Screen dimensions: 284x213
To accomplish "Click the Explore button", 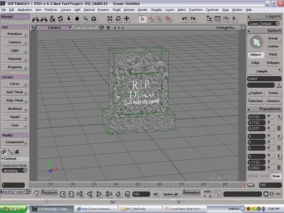I will [255, 93].
